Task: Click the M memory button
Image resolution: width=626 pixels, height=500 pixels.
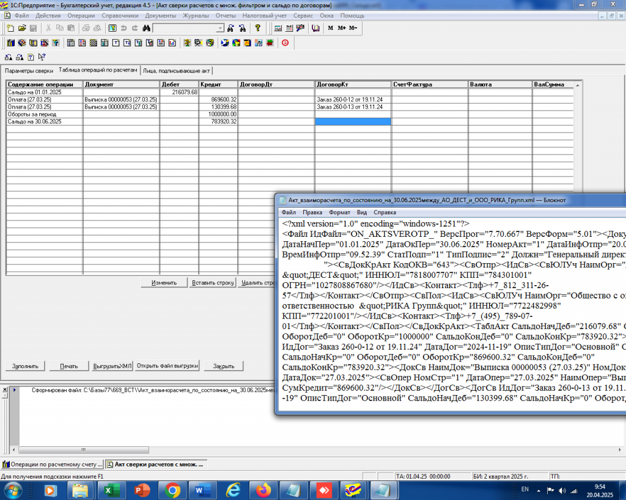Action: (x=331, y=28)
